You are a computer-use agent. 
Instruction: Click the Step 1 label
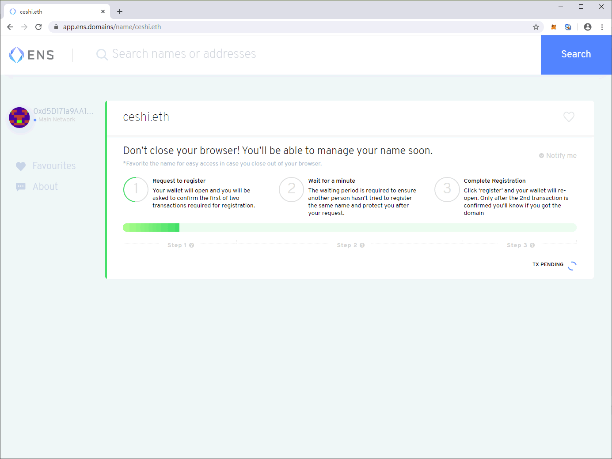coord(177,245)
